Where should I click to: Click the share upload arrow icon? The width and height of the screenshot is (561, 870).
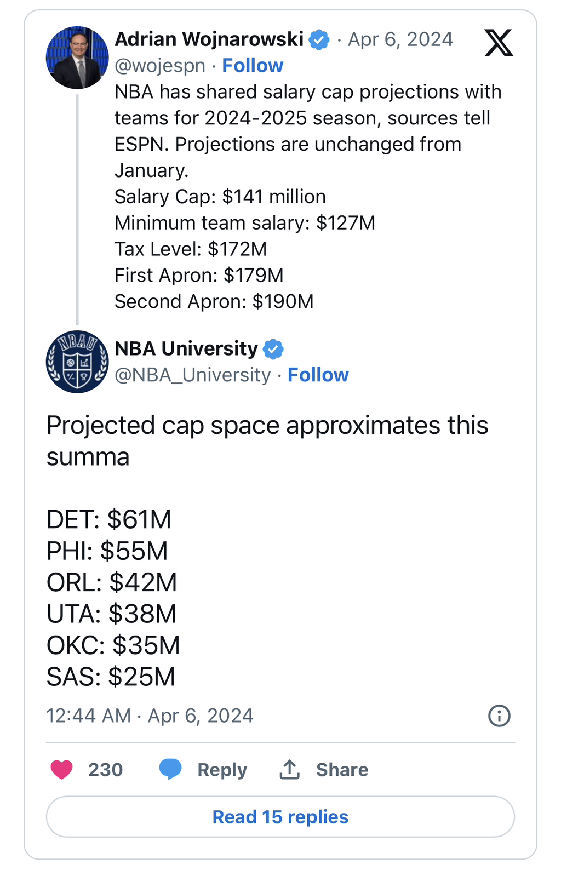click(290, 769)
